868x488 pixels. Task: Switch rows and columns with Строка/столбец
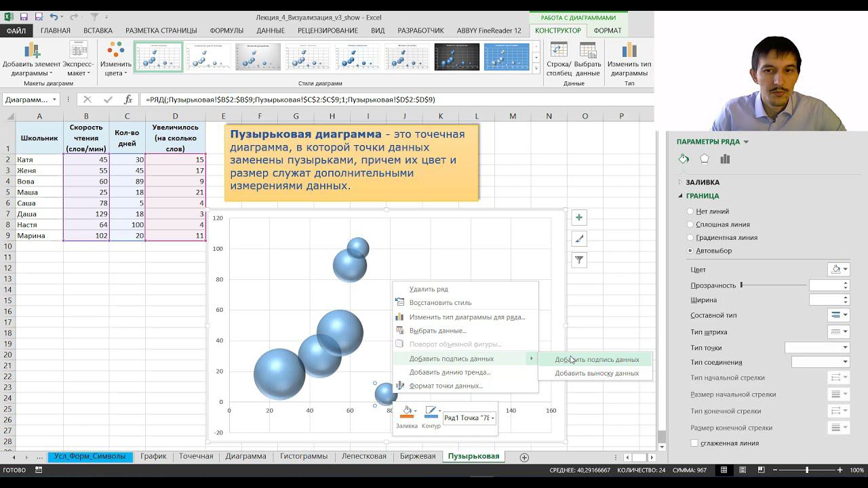pyautogui.click(x=559, y=60)
